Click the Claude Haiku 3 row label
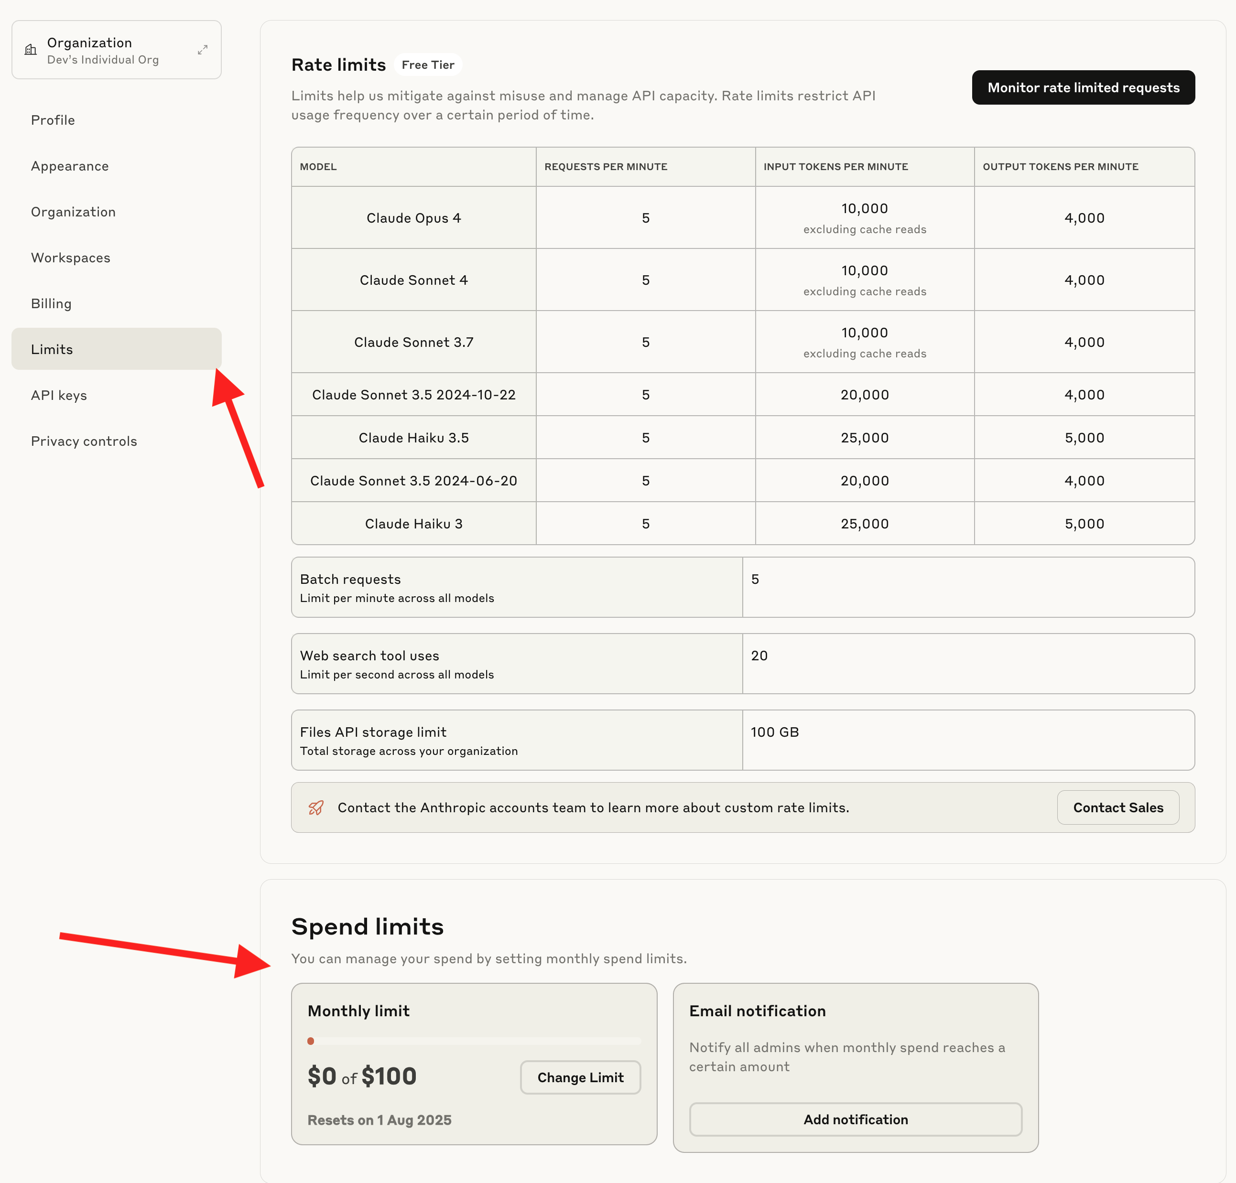The height and width of the screenshot is (1183, 1236). (414, 524)
